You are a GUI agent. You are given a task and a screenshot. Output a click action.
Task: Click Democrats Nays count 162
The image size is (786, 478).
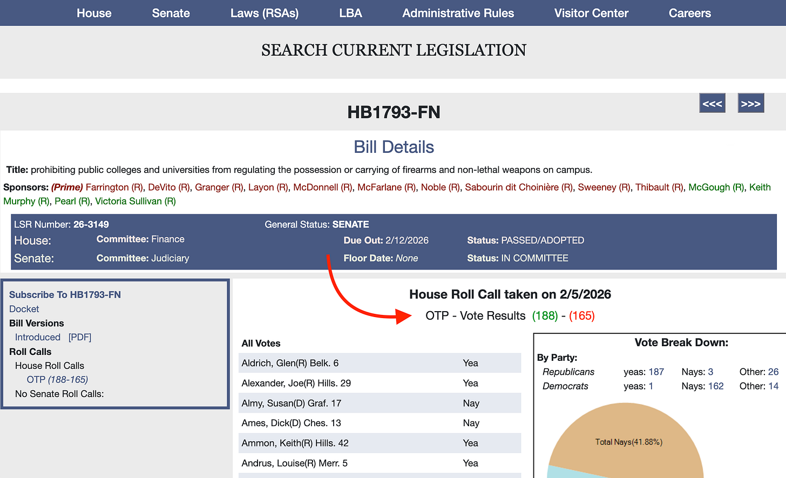[x=716, y=386]
